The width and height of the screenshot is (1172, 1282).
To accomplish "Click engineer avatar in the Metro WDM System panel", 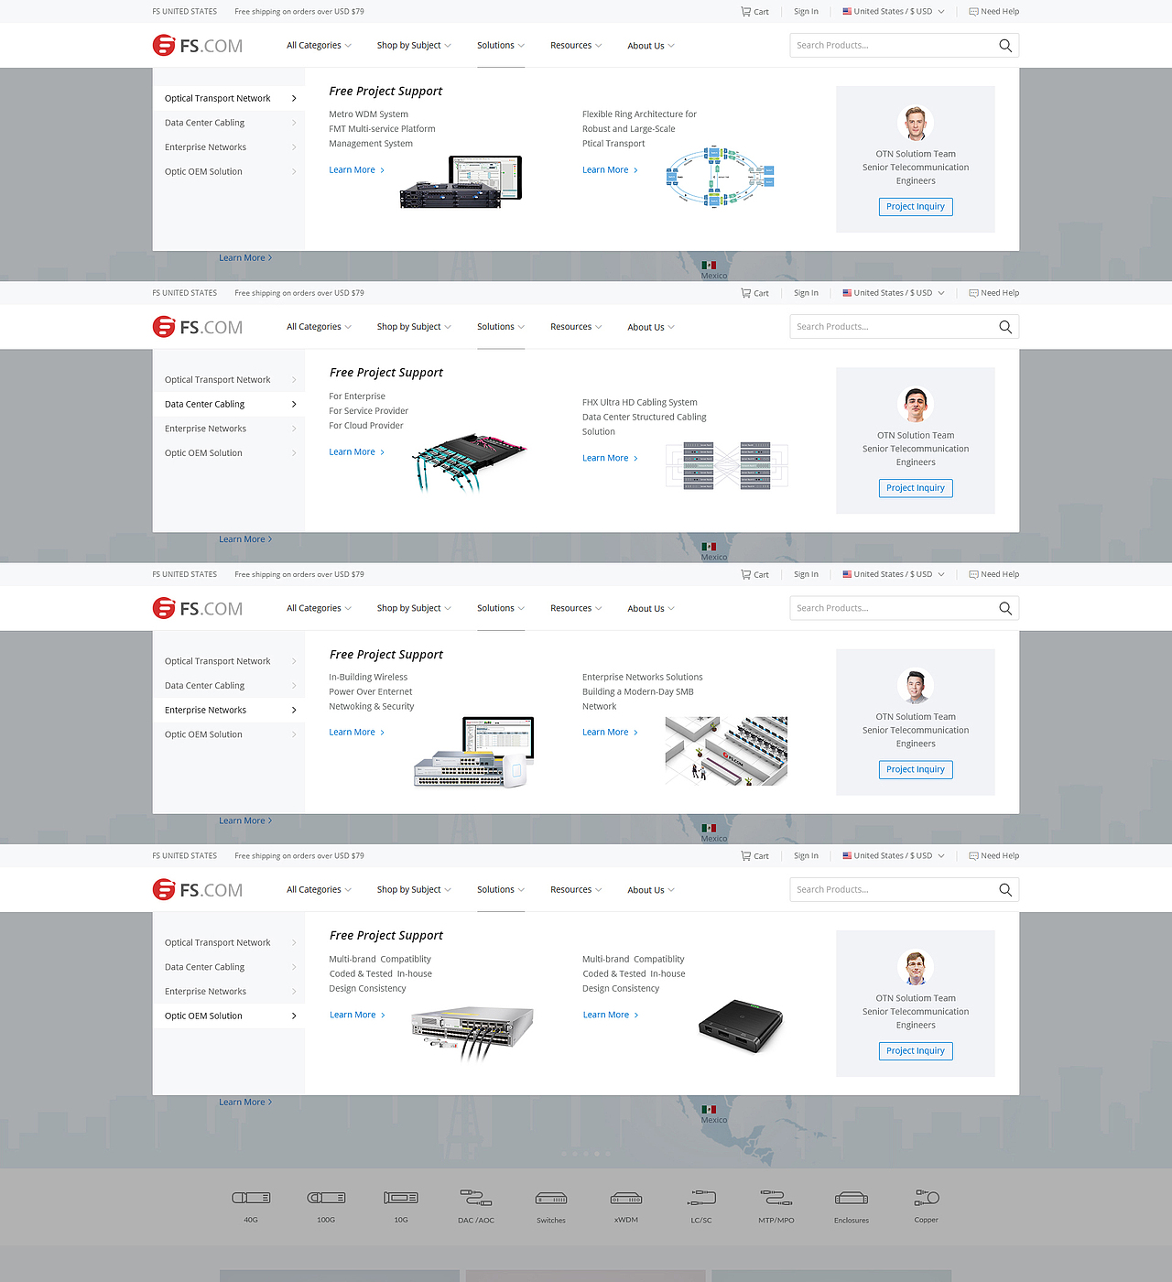I will [x=916, y=123].
